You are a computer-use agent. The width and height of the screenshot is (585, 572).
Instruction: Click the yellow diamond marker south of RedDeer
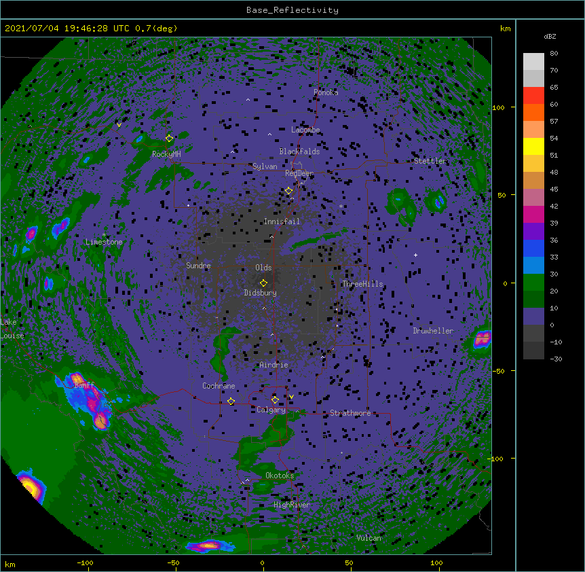pyautogui.click(x=288, y=191)
